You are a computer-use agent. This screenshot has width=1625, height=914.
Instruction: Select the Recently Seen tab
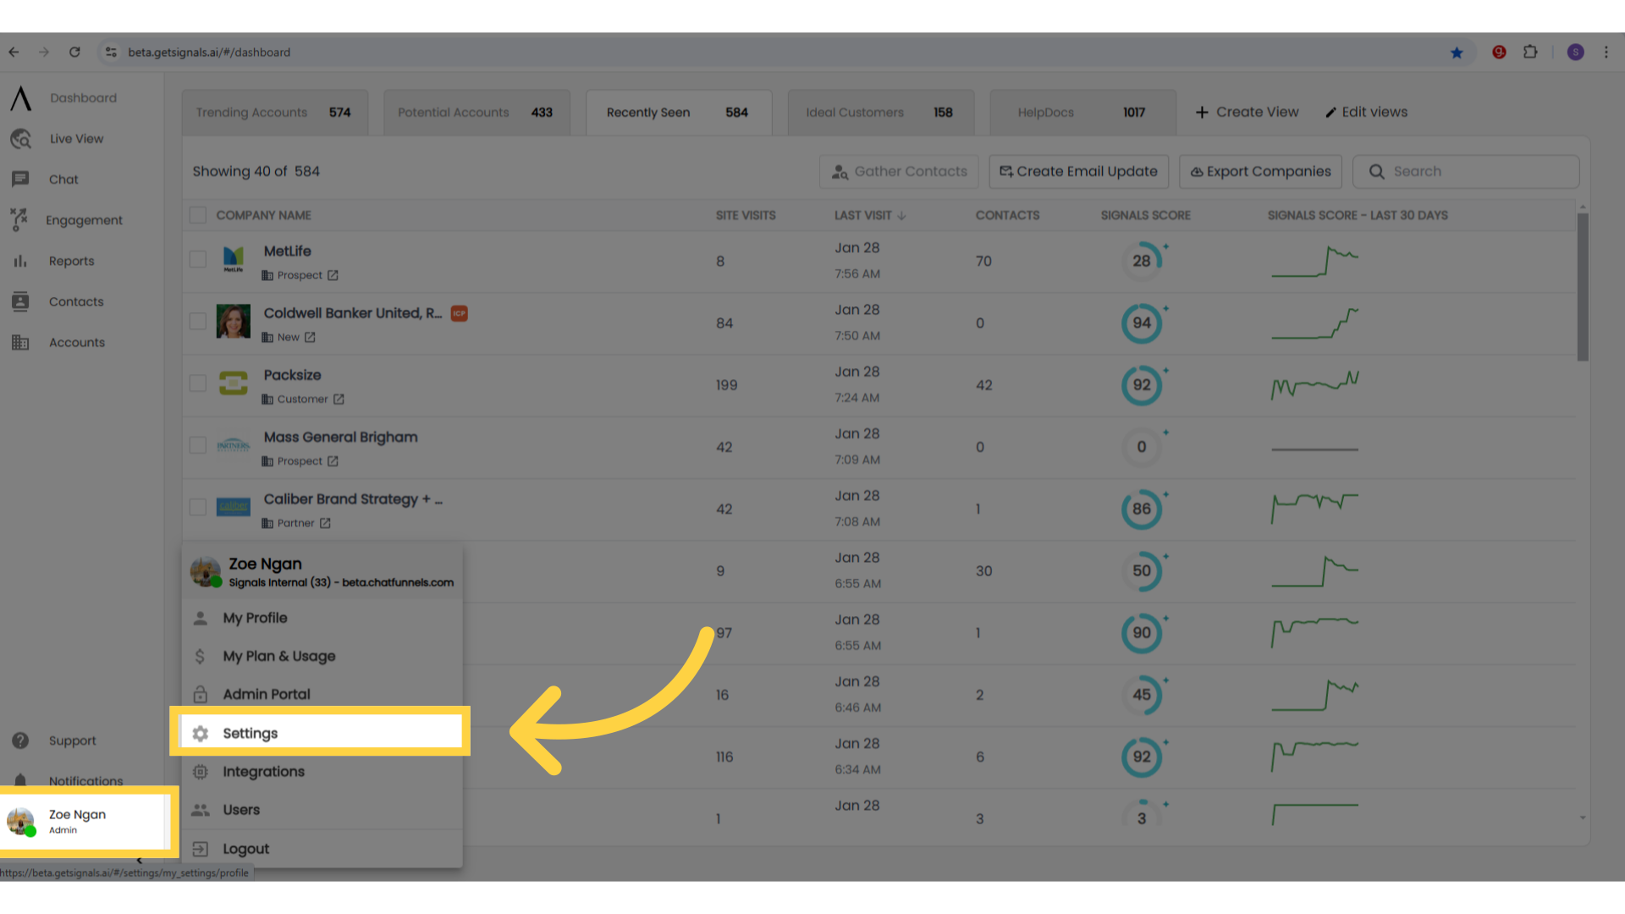tap(679, 113)
